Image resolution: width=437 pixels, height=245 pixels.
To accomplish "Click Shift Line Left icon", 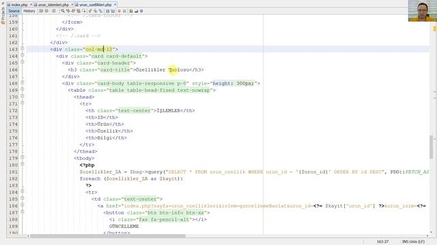I will tap(108, 11).
